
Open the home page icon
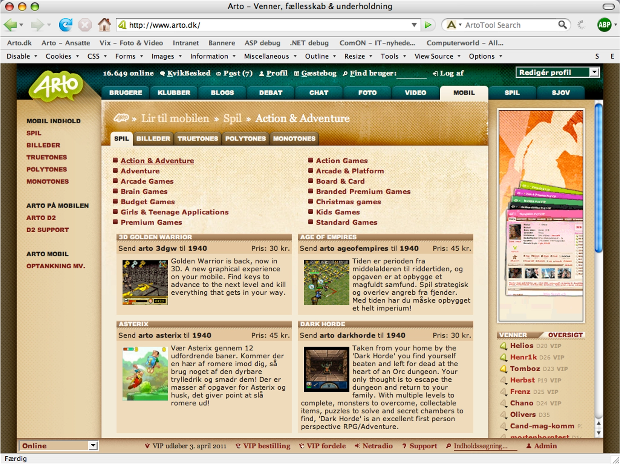[x=104, y=25]
